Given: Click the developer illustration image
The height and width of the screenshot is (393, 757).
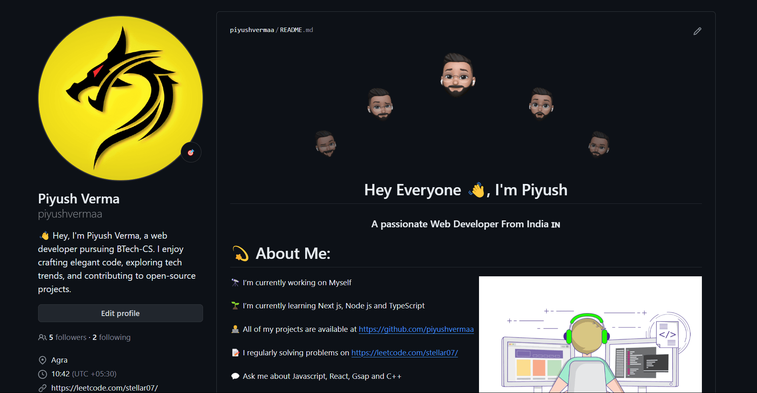Looking at the screenshot, I should click(x=590, y=334).
